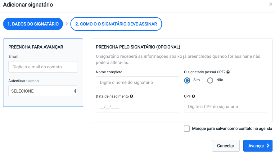Viewport: 275px width, 155px height.
Task: Focus the Email input field
Action: tap(43, 67)
